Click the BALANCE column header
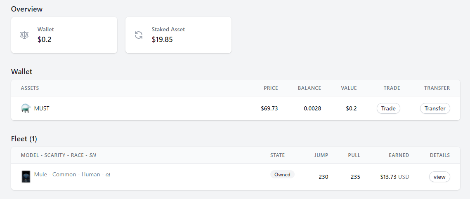Screen dimensions: 470x199 309,88
